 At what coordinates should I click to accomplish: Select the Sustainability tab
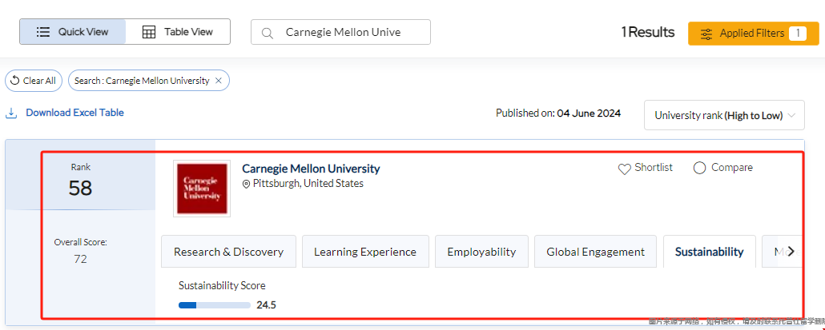(x=709, y=252)
